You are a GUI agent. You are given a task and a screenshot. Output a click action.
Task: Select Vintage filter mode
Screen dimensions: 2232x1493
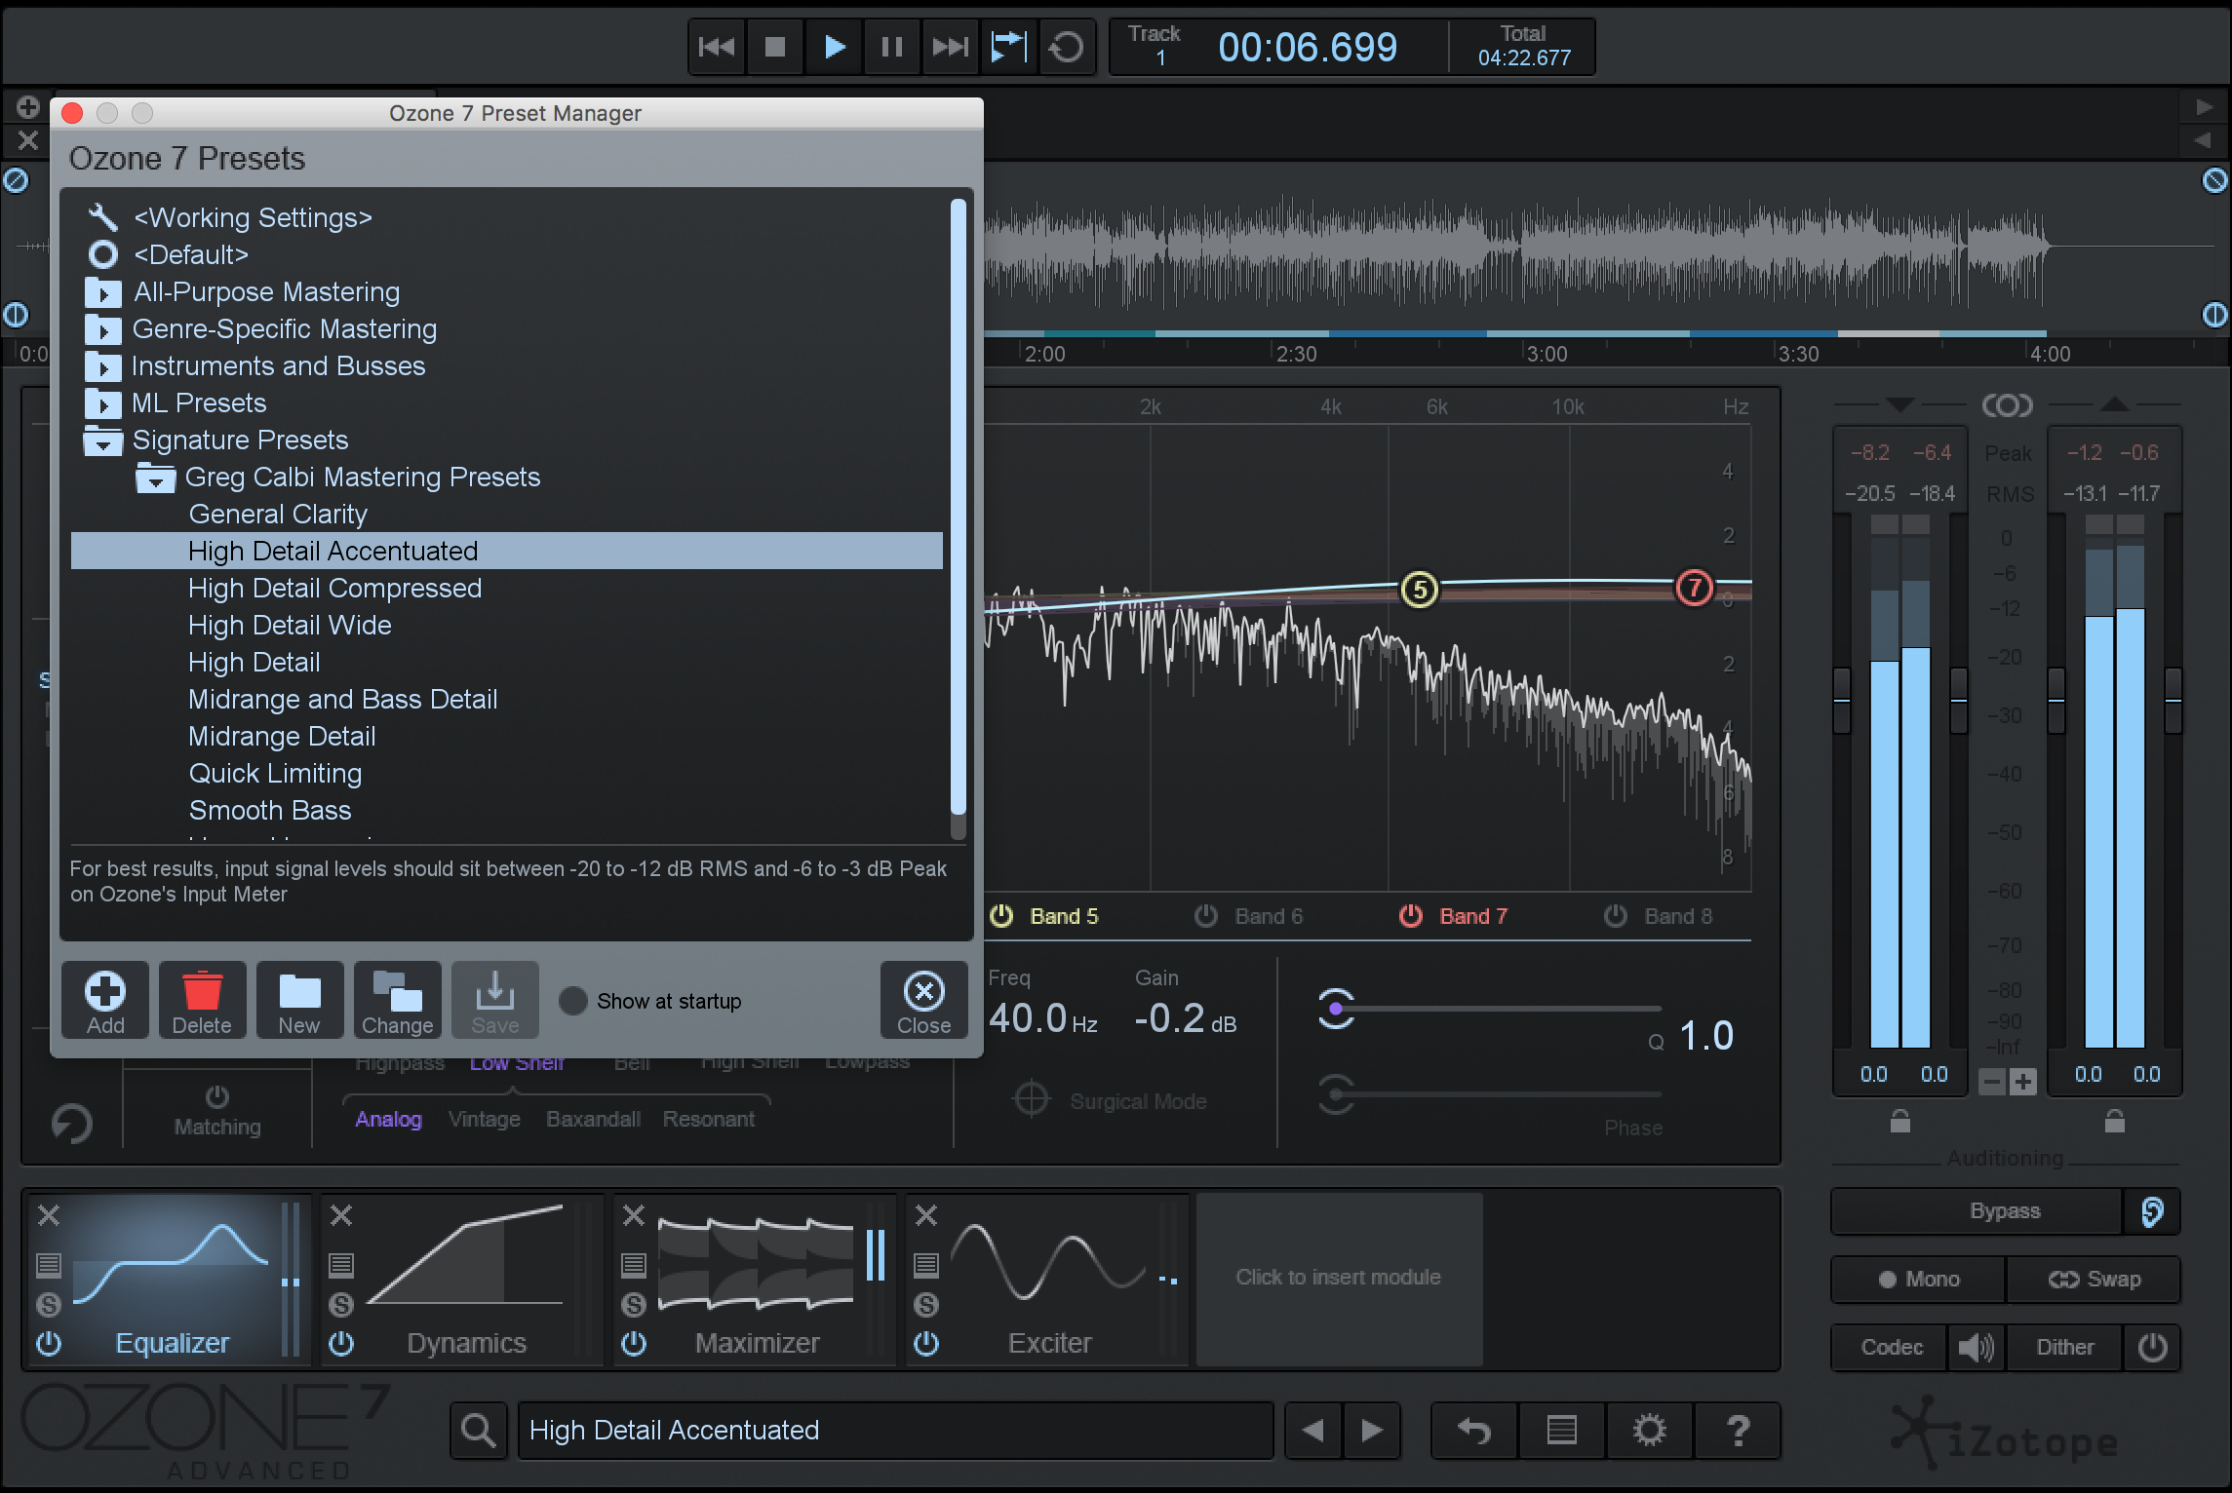pyautogui.click(x=484, y=1119)
